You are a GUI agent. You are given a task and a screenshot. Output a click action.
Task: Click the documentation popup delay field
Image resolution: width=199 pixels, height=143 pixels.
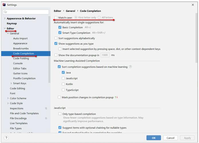coord(105,55)
